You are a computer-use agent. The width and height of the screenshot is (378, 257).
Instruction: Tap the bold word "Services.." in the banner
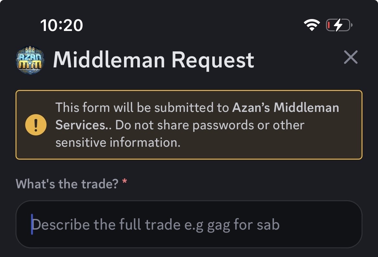click(x=83, y=125)
